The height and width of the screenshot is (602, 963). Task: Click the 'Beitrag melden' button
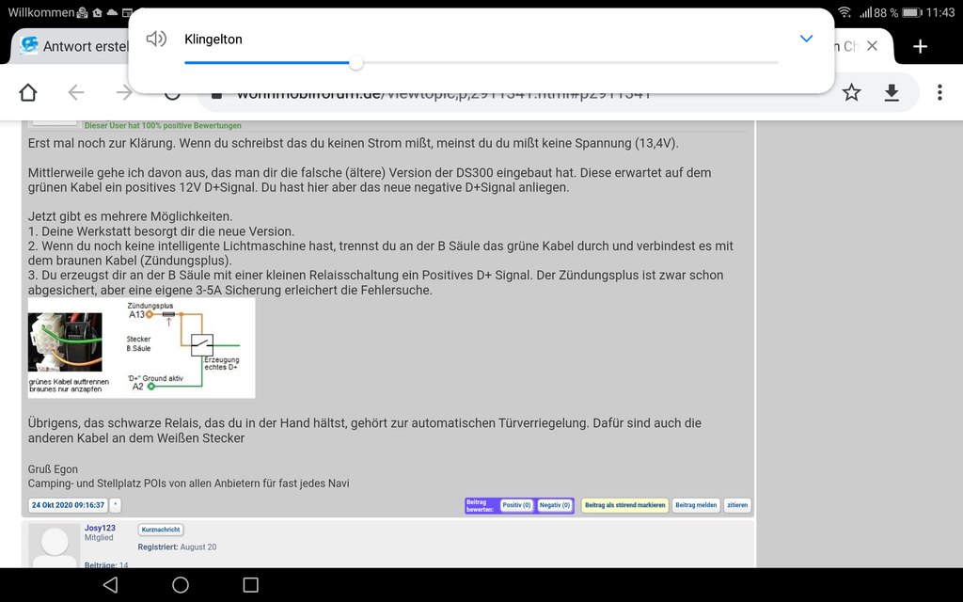pyautogui.click(x=696, y=505)
